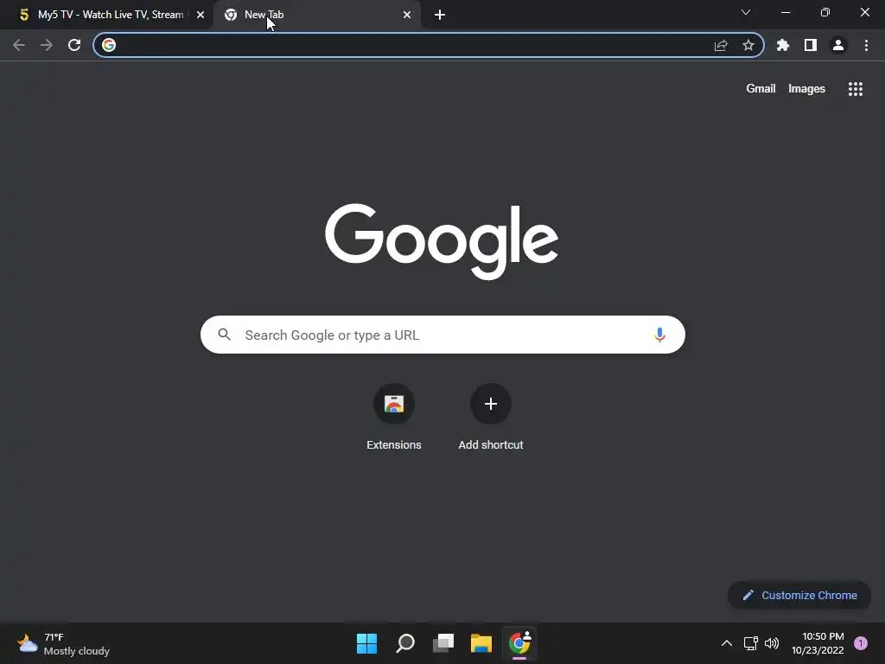This screenshot has width=885, height=664.
Task: Click the Google logo
Action: [442, 242]
